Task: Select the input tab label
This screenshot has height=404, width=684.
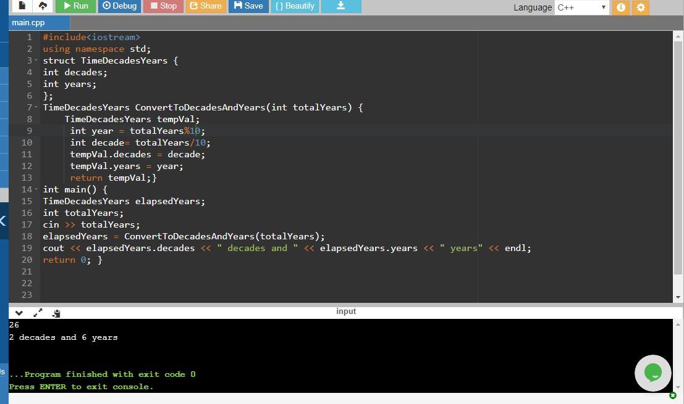Action: coord(346,311)
